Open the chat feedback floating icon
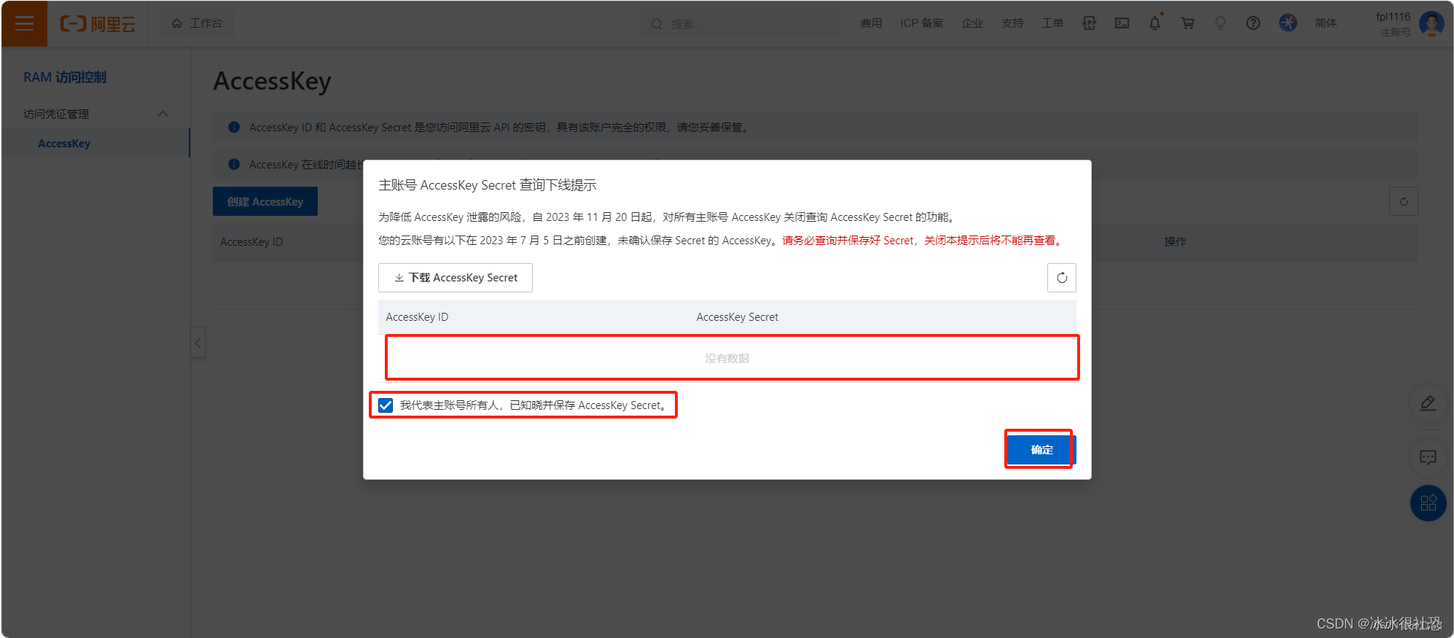The width and height of the screenshot is (1454, 638). pos(1428,457)
